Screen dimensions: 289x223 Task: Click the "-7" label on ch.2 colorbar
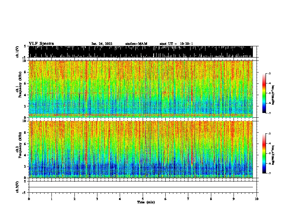click(269, 173)
